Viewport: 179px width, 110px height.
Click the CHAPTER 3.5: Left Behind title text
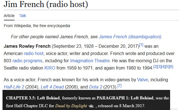pos(33,98)
